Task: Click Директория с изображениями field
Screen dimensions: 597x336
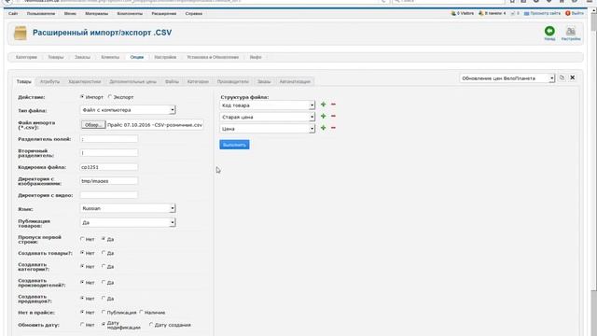Action: (109, 181)
